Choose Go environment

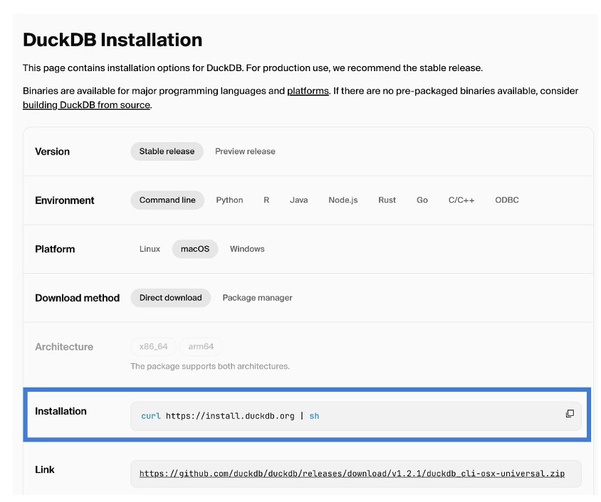pos(422,200)
